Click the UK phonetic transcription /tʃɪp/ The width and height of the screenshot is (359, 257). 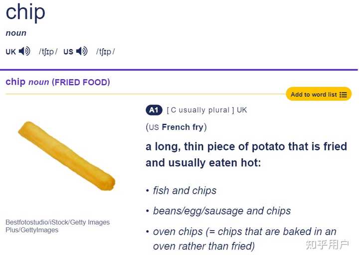coord(48,52)
